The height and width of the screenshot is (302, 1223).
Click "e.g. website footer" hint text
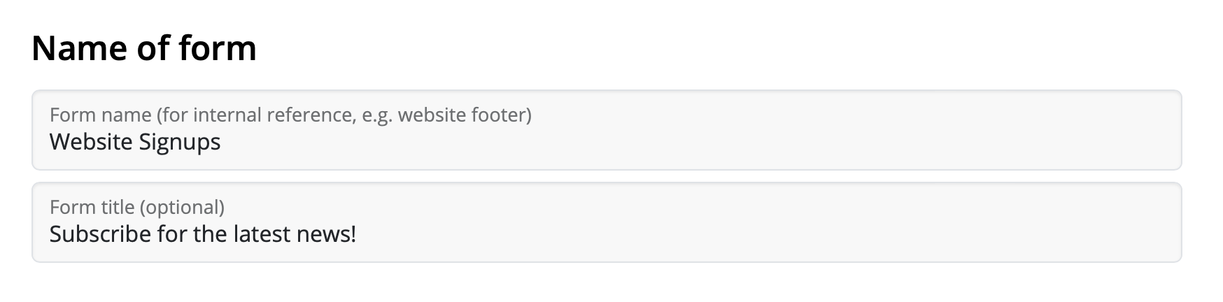444,115
